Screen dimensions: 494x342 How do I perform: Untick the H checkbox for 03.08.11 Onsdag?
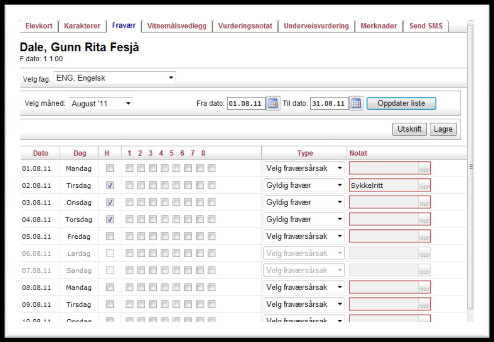[110, 203]
